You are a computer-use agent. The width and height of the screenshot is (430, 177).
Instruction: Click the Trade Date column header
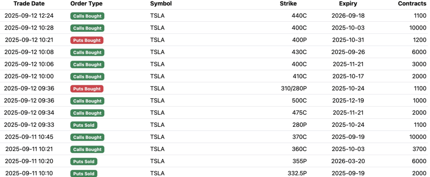(x=29, y=4)
